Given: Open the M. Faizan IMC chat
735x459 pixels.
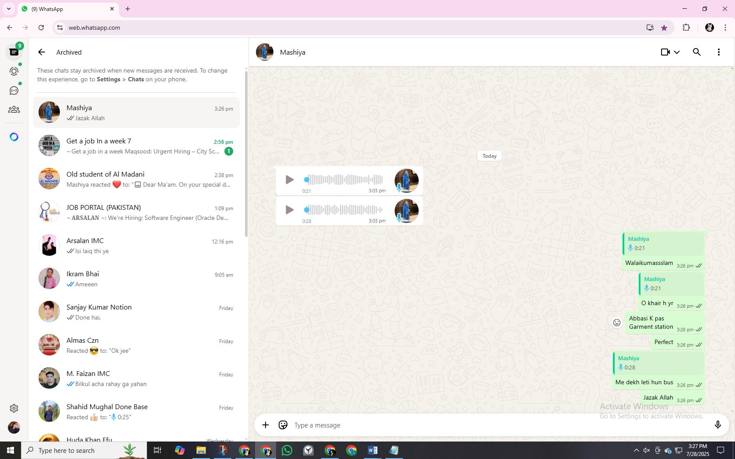Looking at the screenshot, I should point(136,378).
